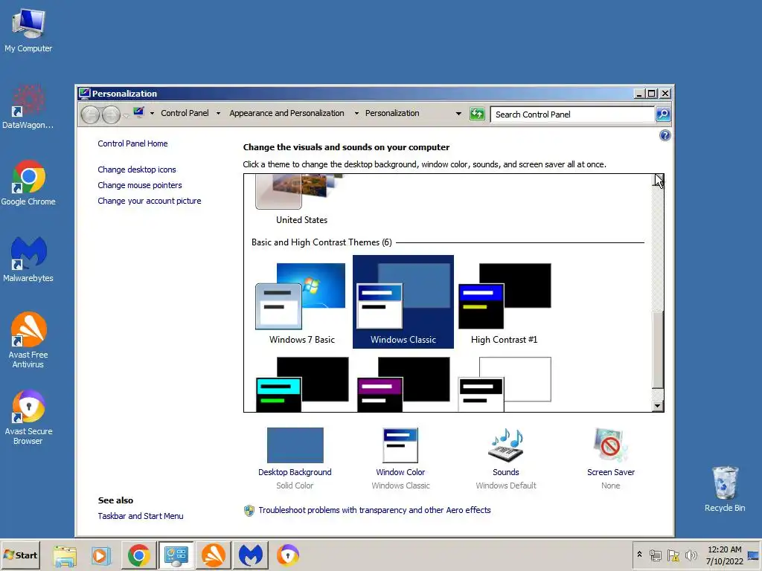762x571 pixels.
Task: Open Avast Antivirus from taskbar
Action: coord(214,555)
